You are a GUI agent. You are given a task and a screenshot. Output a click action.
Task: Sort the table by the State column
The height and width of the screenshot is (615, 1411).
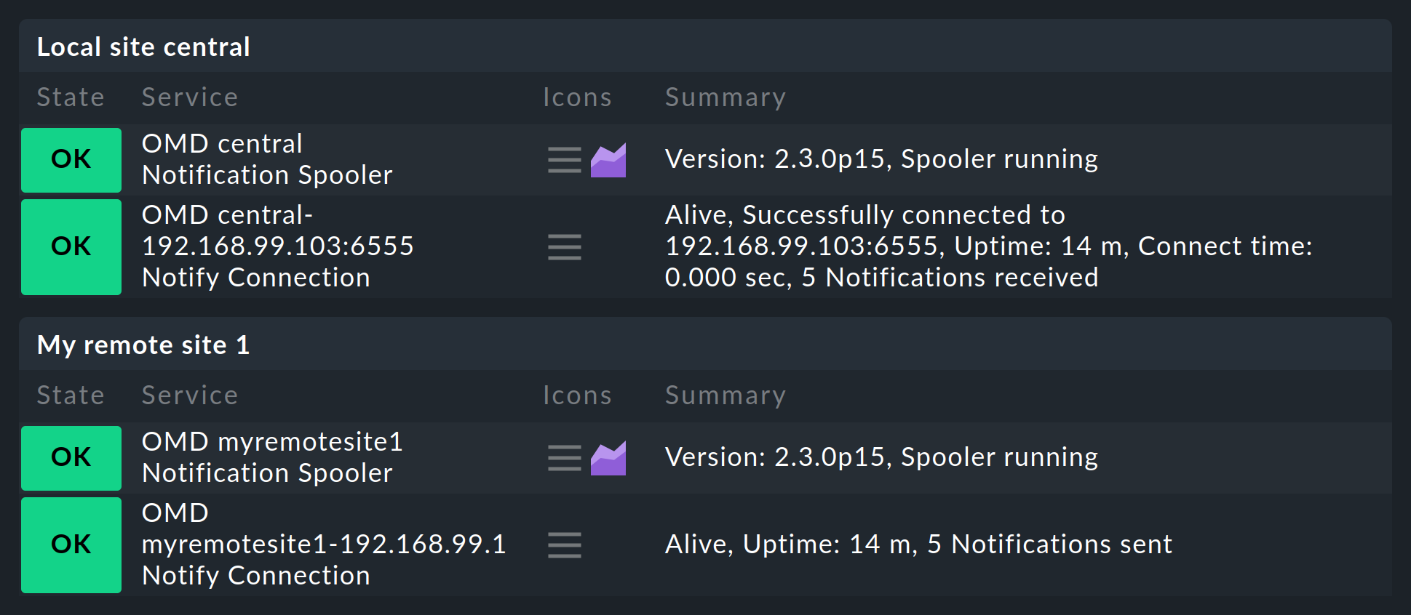tap(70, 97)
